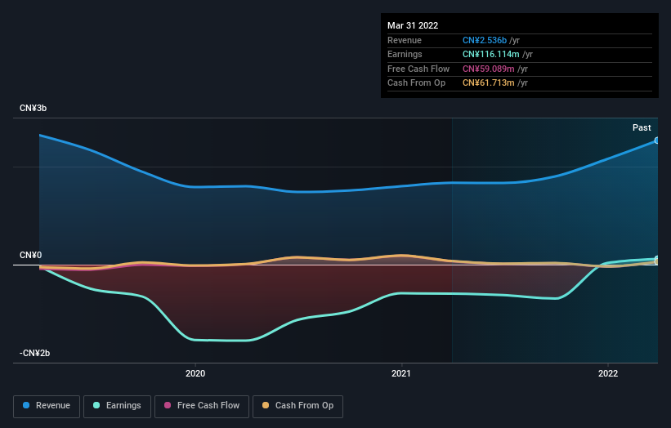Click the orange Cash From Op dot
This screenshot has width=671, height=428.
pos(266,406)
